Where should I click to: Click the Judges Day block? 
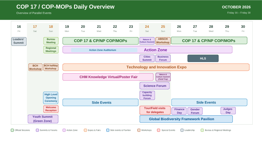tap(228, 110)
